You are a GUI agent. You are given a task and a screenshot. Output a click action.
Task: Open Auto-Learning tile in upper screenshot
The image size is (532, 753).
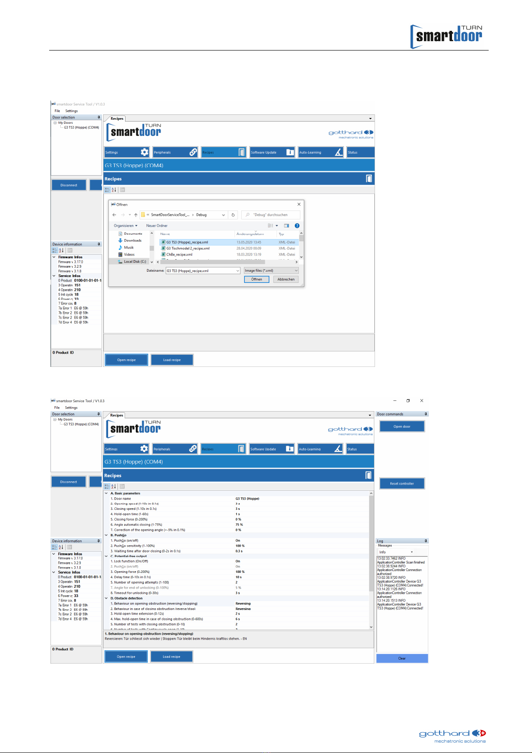tap(321, 152)
